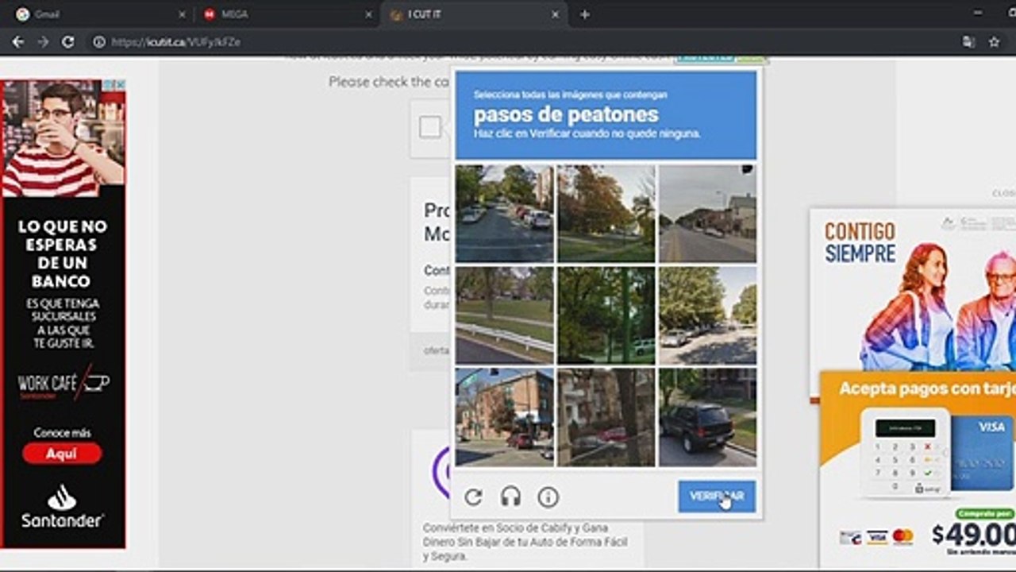The width and height of the screenshot is (1016, 572).
Task: Click the captcha tile with cars along a curving street
Action: click(x=504, y=214)
